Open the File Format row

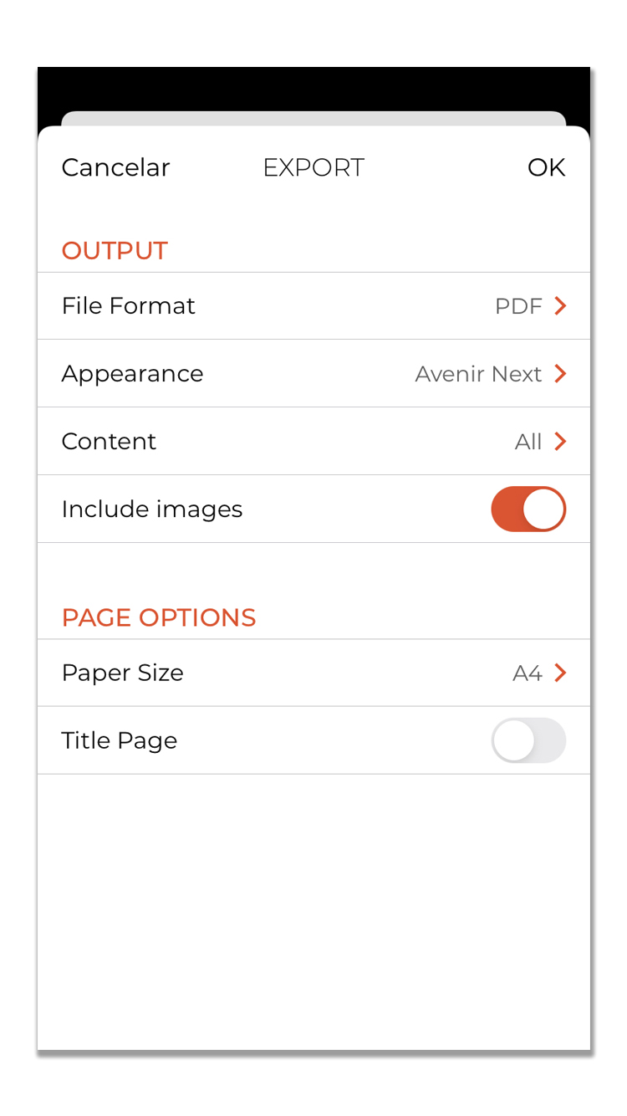(x=313, y=306)
